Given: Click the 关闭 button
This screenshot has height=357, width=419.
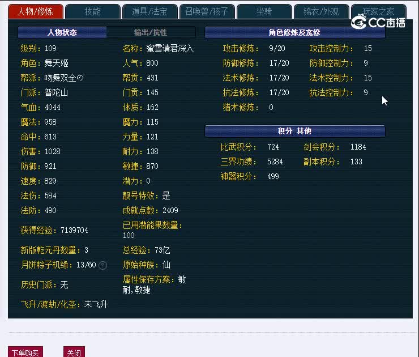Looking at the screenshot, I should [74, 352].
